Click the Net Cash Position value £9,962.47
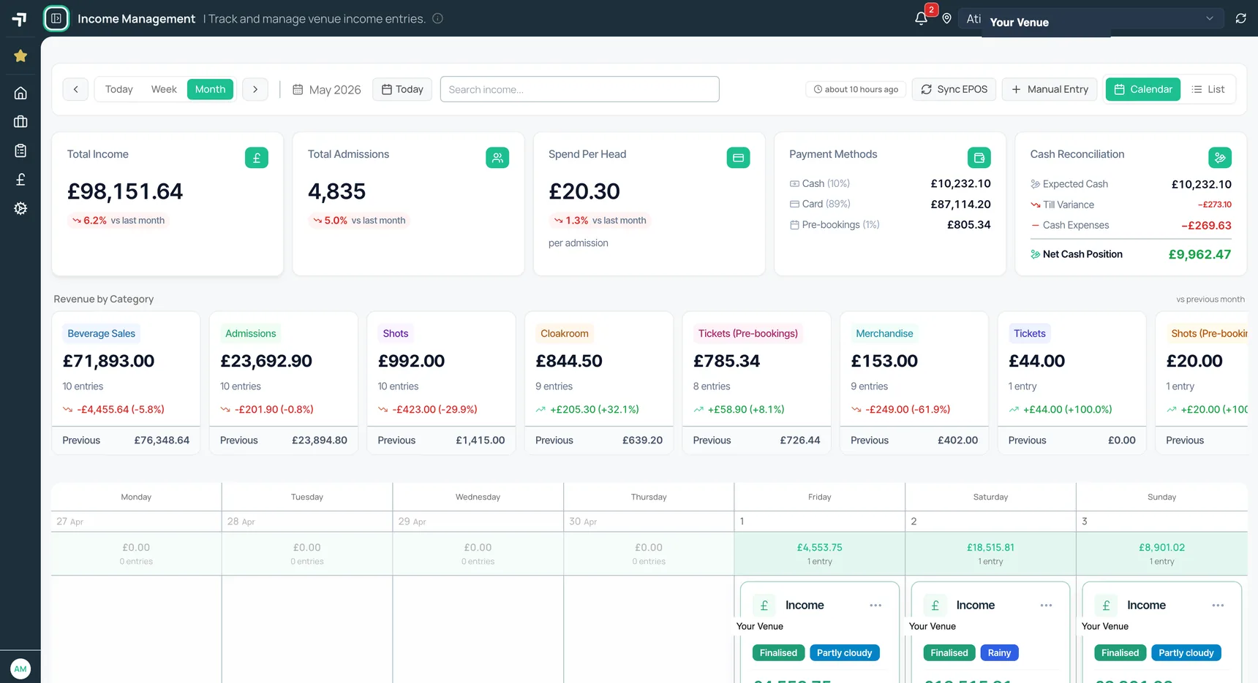Viewport: 1258px width, 683px height. pyautogui.click(x=1199, y=254)
